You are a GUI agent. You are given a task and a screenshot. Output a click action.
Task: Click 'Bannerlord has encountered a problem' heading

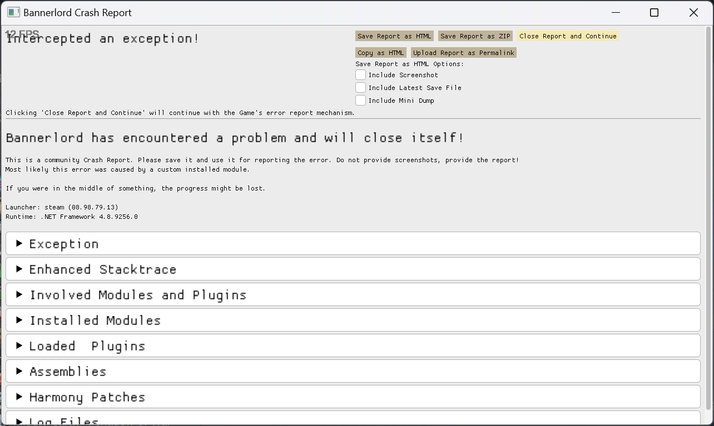(235, 138)
